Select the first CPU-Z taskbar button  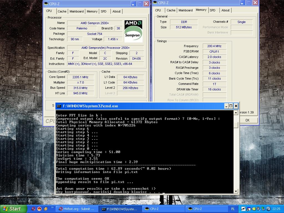coord(163,209)
